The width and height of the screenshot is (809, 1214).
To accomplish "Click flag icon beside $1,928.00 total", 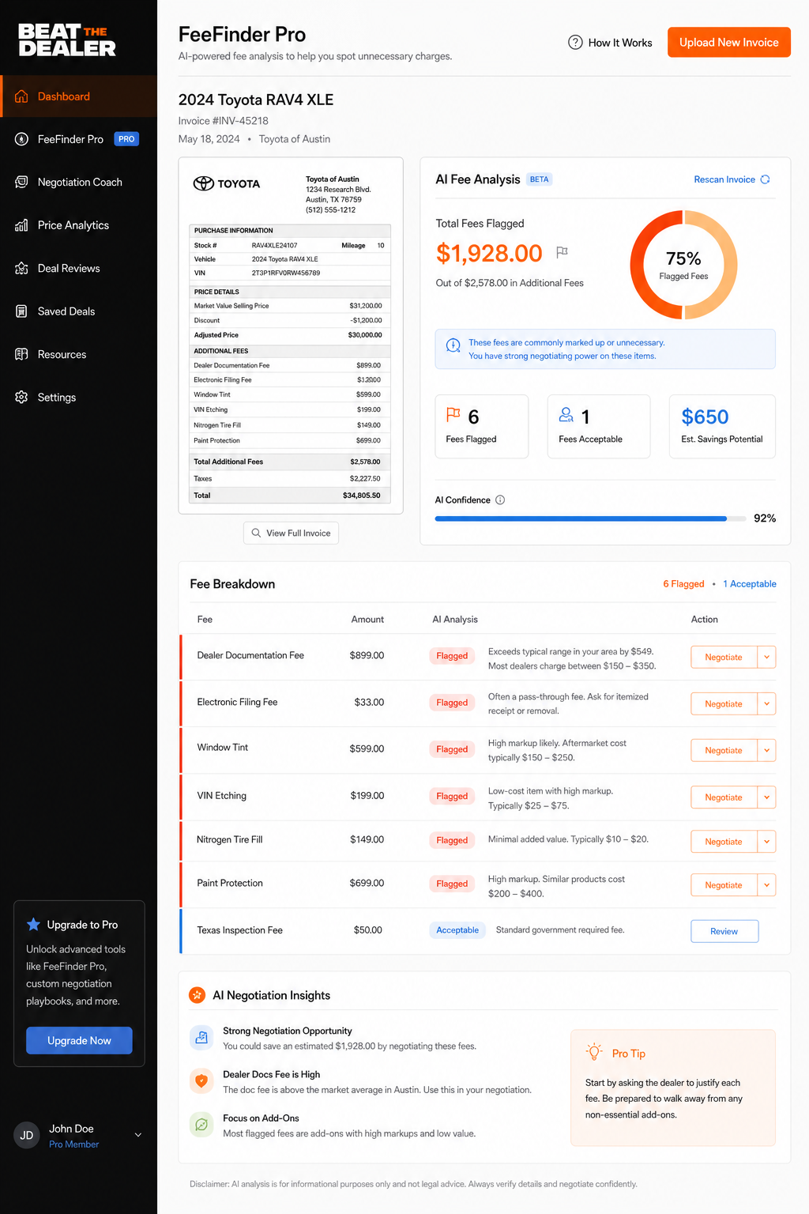I will coord(562,252).
